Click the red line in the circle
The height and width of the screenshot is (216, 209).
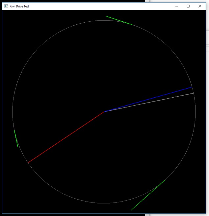[x=66, y=137]
